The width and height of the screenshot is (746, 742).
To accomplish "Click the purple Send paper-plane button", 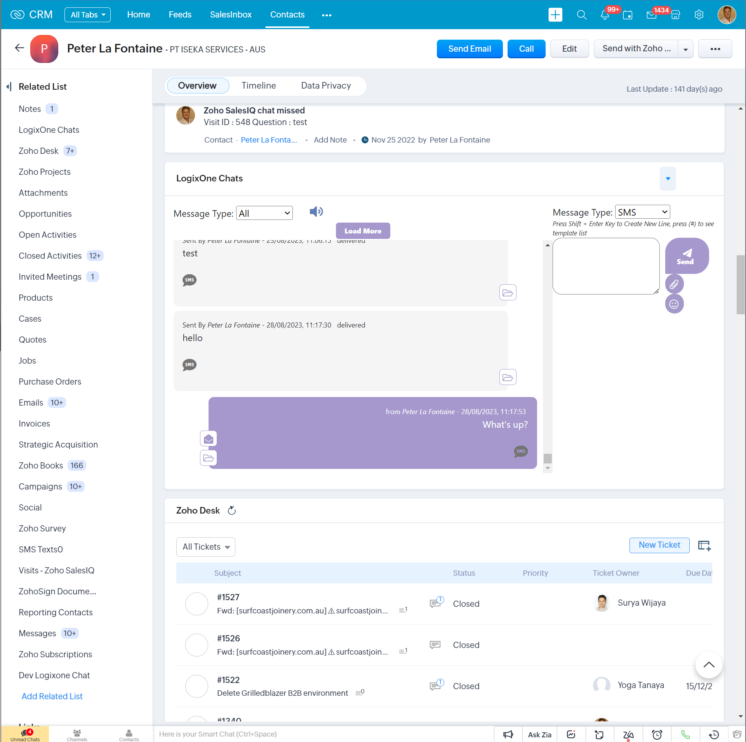I will point(687,256).
